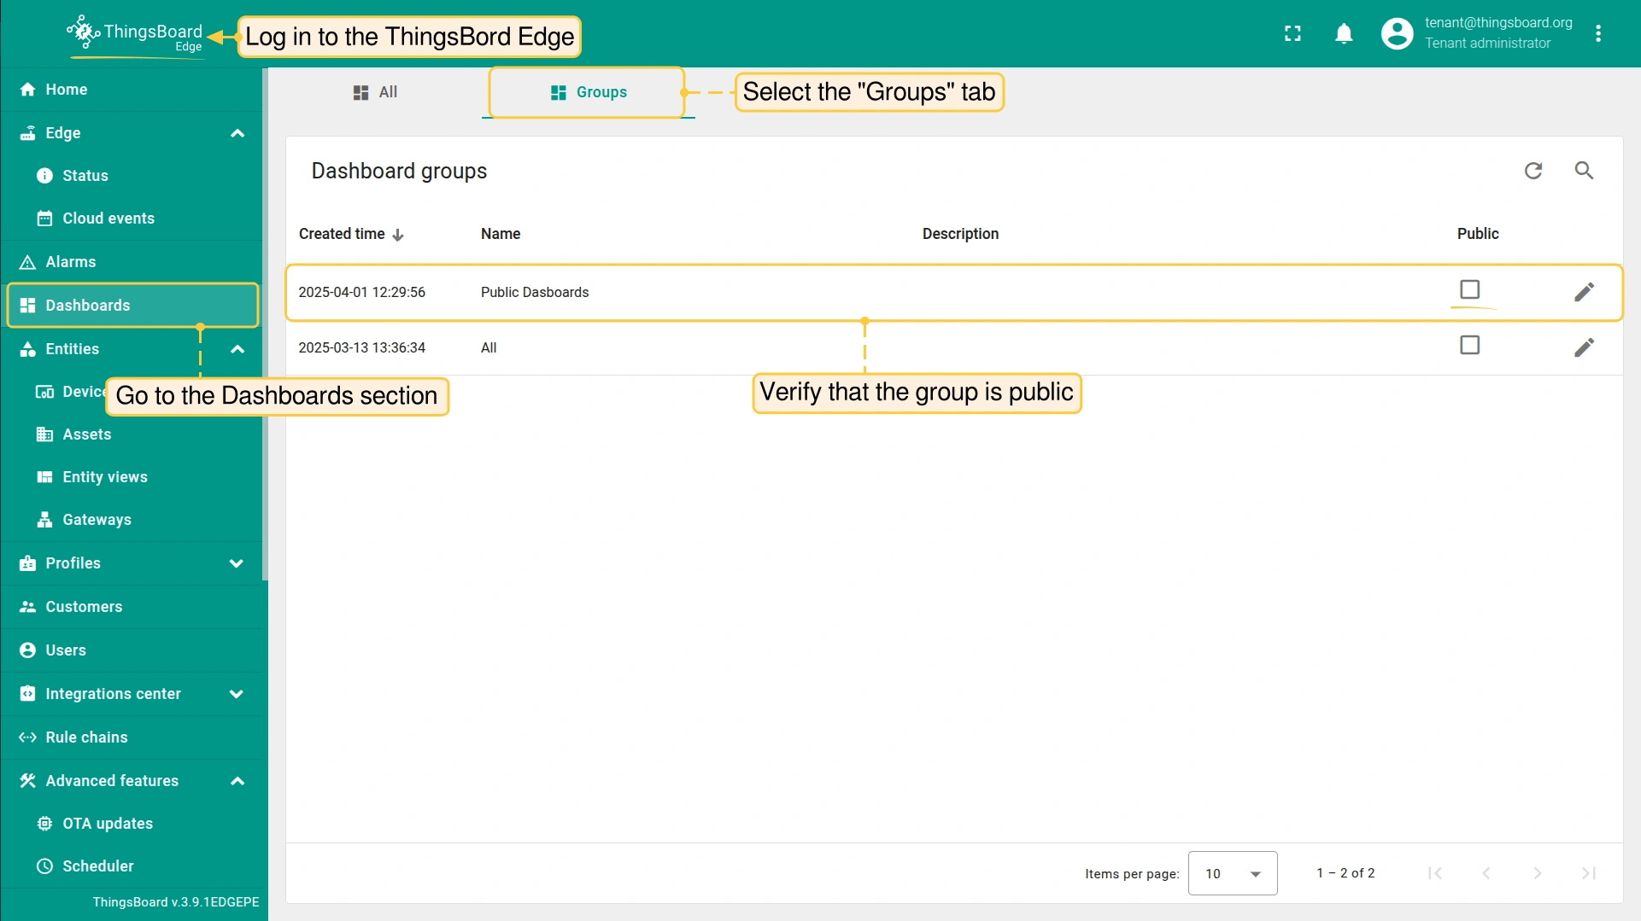This screenshot has width=1641, height=921.
Task: Toggle fullscreen mode icon
Action: click(1292, 33)
